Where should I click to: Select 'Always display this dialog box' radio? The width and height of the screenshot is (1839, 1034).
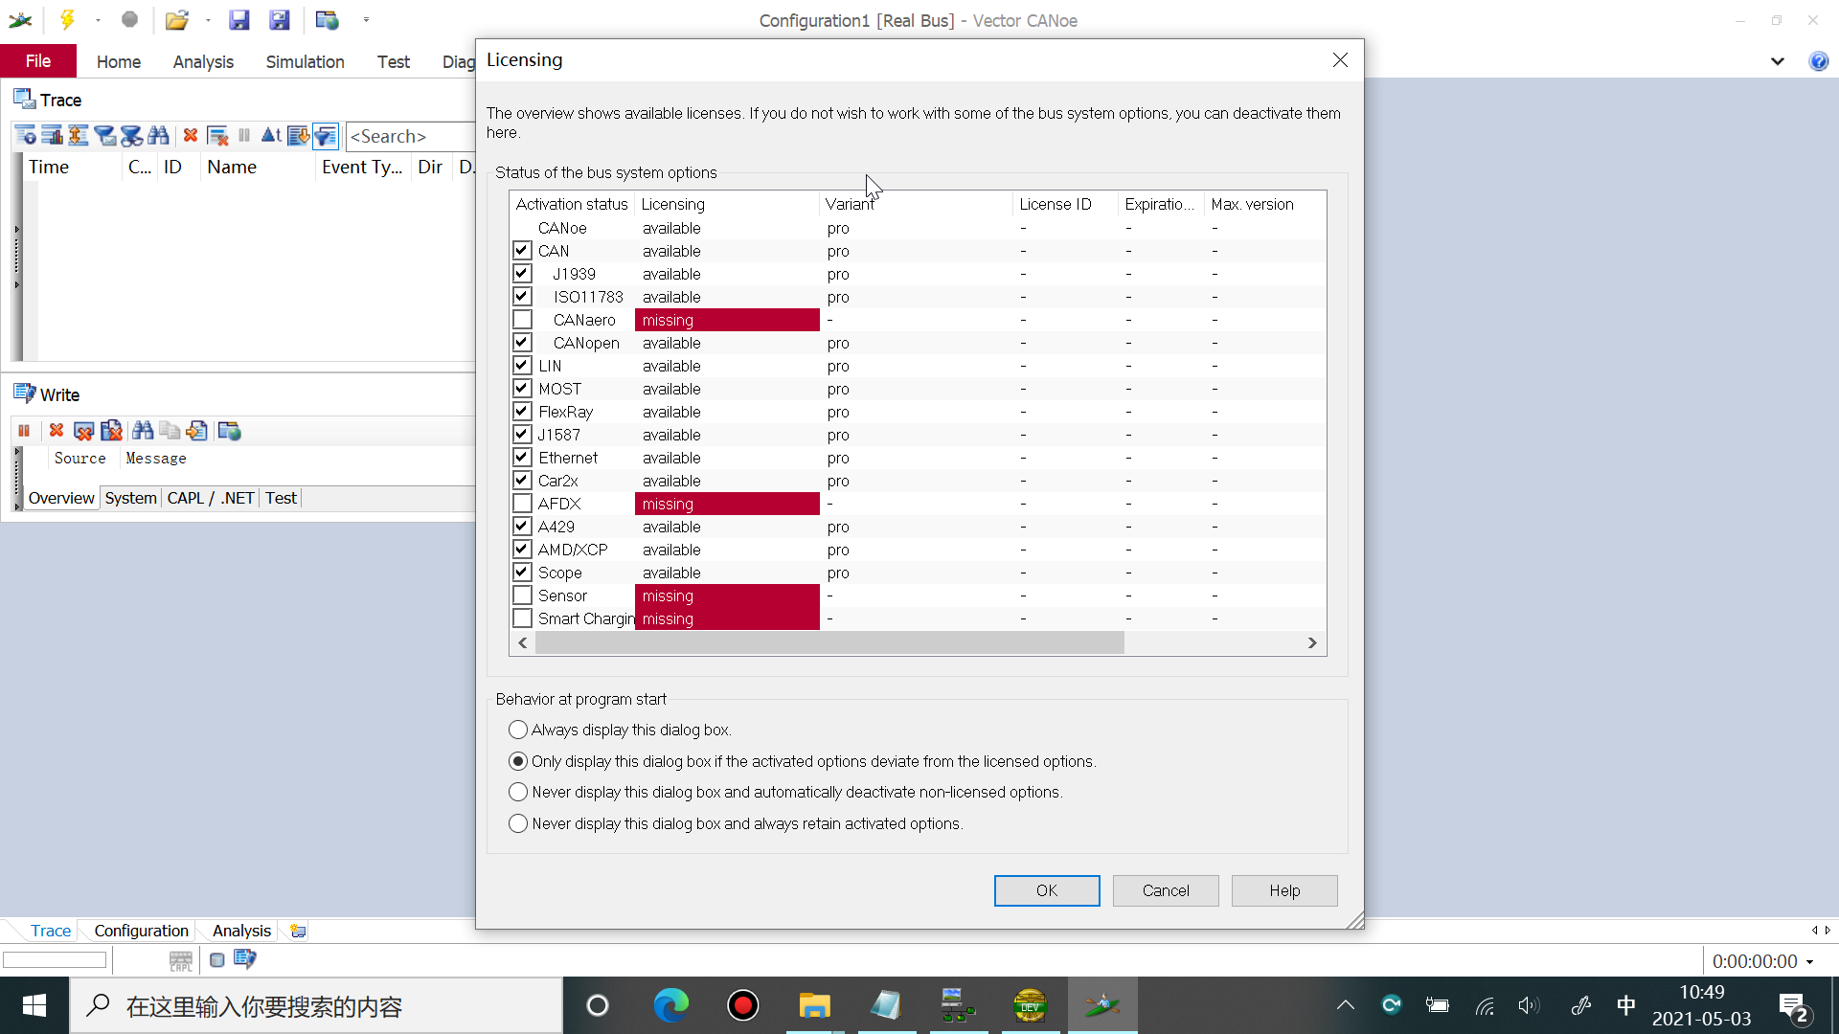[518, 730]
